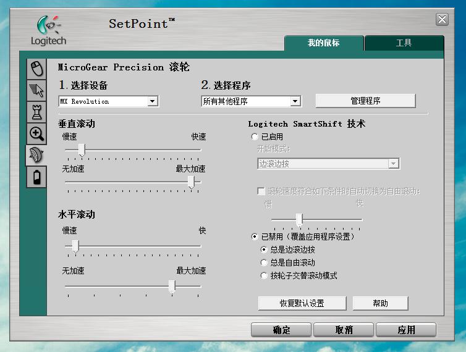Click the MicroGear Precision 滚轮 title
Screen dimensions: 466x352
[124, 67]
